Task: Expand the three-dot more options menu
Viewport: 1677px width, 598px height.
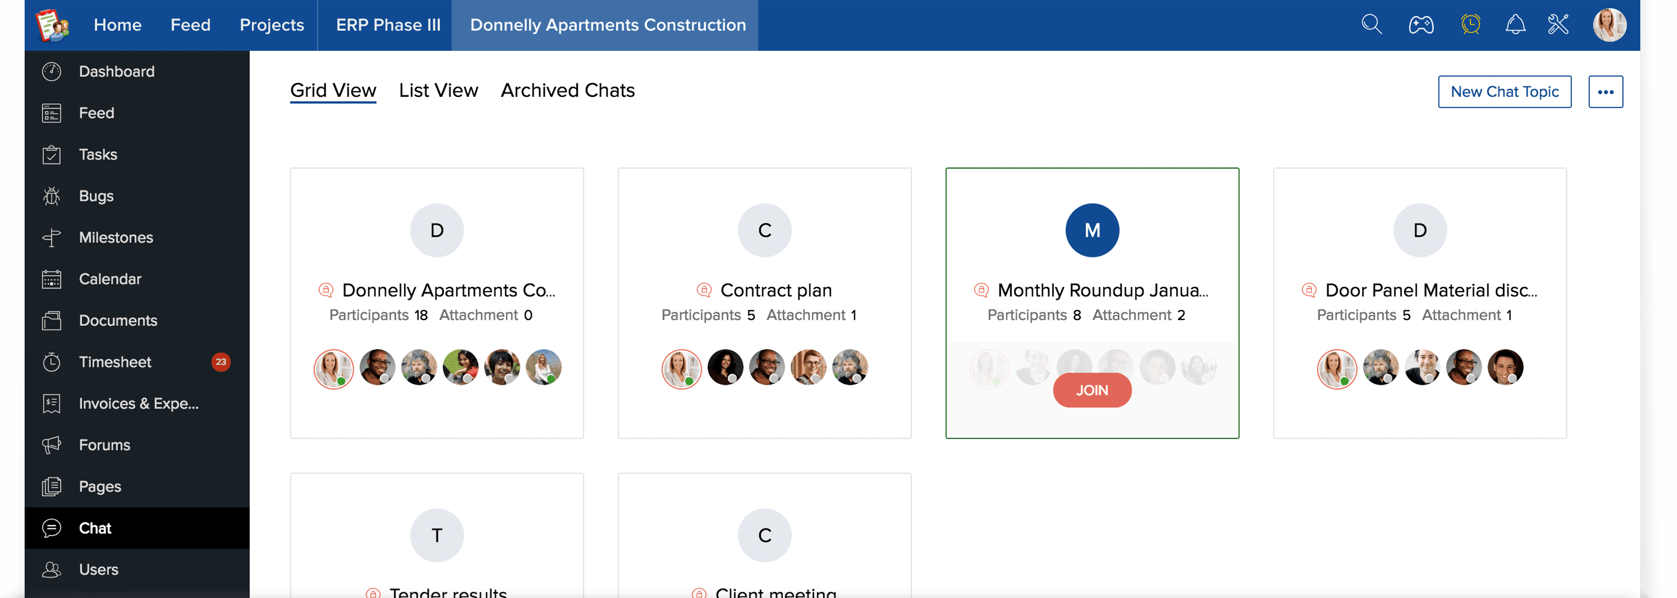Action: [x=1605, y=92]
